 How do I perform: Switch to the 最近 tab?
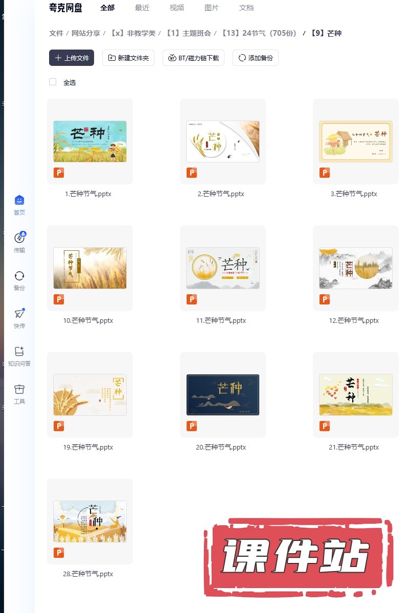[x=142, y=8]
